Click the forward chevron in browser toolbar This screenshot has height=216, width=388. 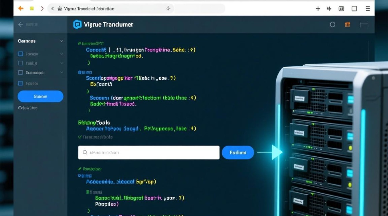coord(42,9)
